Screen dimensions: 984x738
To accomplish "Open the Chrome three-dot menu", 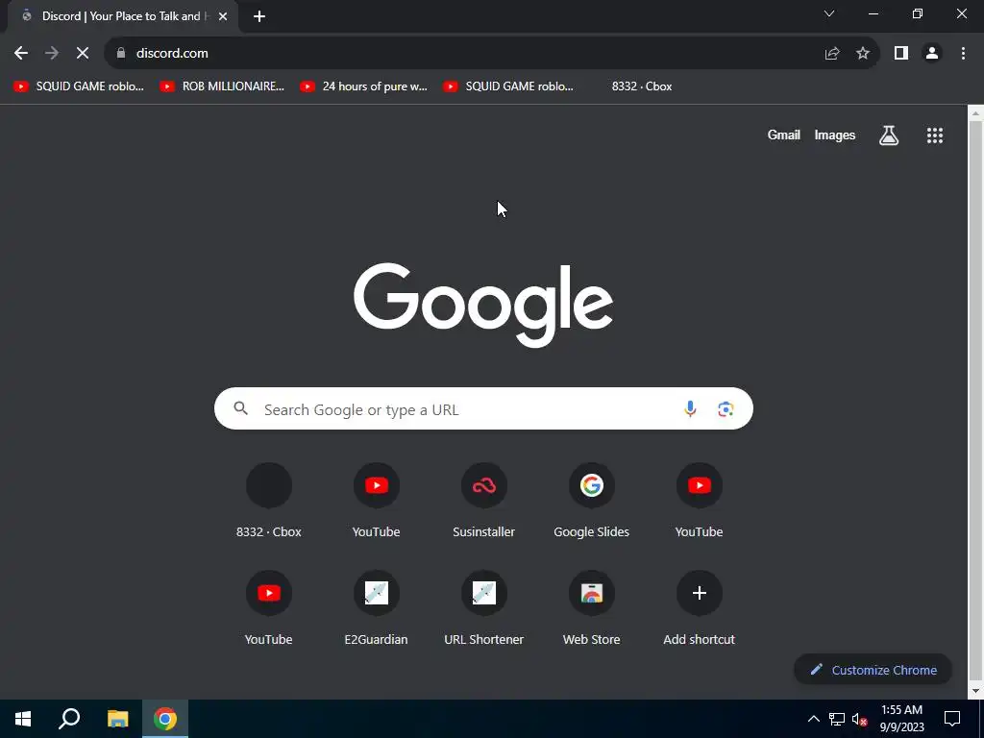I will coord(963,54).
